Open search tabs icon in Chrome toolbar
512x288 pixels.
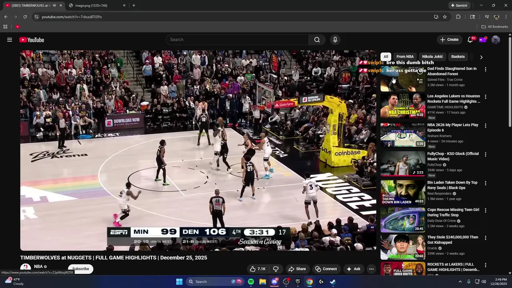(x=472, y=17)
